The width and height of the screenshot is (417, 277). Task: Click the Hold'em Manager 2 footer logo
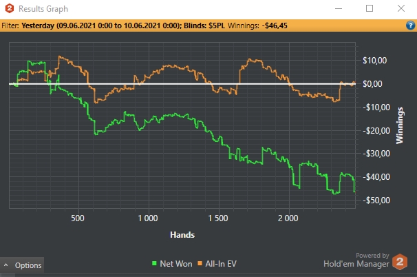point(400,262)
